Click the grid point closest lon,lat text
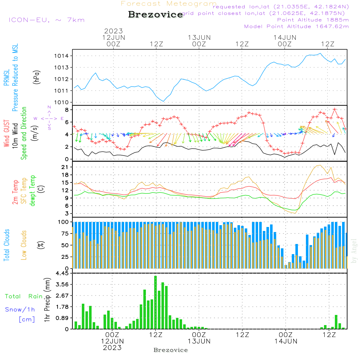Screen dimensions: 362x362 pyautogui.click(x=263, y=13)
